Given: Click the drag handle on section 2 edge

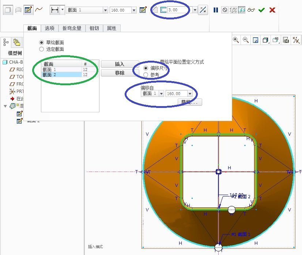Looking at the screenshot, I should [x=231, y=210].
